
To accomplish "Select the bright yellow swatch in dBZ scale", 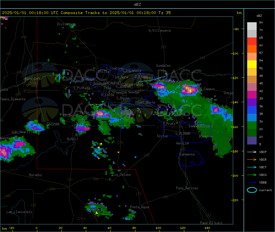I will (x=252, y=64).
